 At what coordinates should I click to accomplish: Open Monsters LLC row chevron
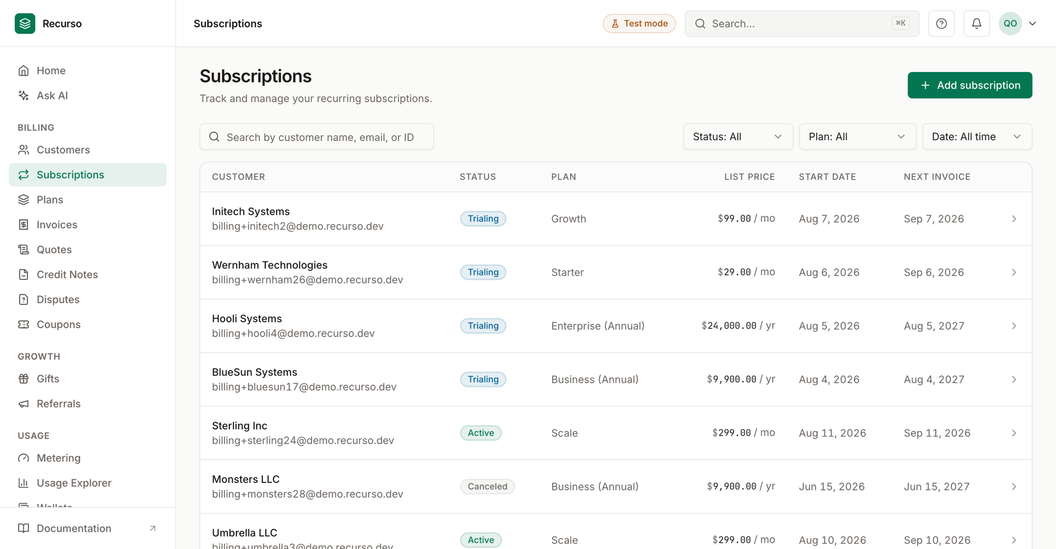pyautogui.click(x=1014, y=486)
